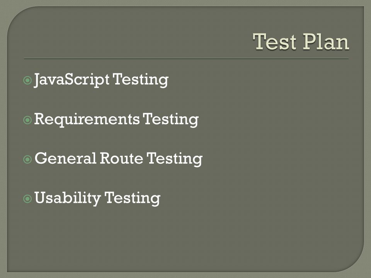Screen dimensions: 371x278
Task: Place cursor on the word "JavaScript"
Action: point(72,80)
